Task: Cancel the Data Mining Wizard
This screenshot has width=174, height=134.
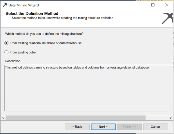Action: (155, 126)
